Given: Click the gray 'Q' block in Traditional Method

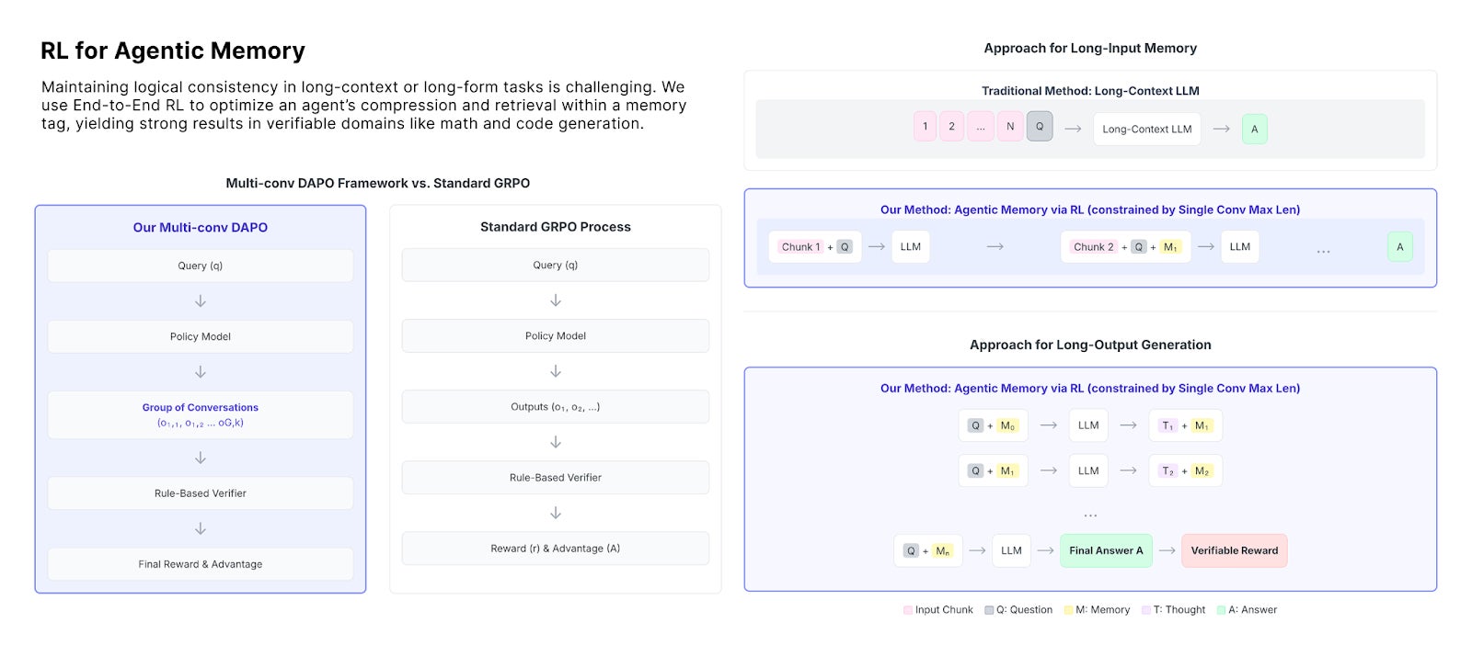Looking at the screenshot, I should 1040,127.
